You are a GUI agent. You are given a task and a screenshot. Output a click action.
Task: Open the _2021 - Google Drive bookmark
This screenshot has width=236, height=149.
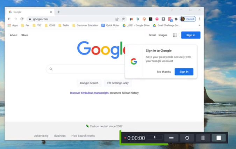pos(136,25)
